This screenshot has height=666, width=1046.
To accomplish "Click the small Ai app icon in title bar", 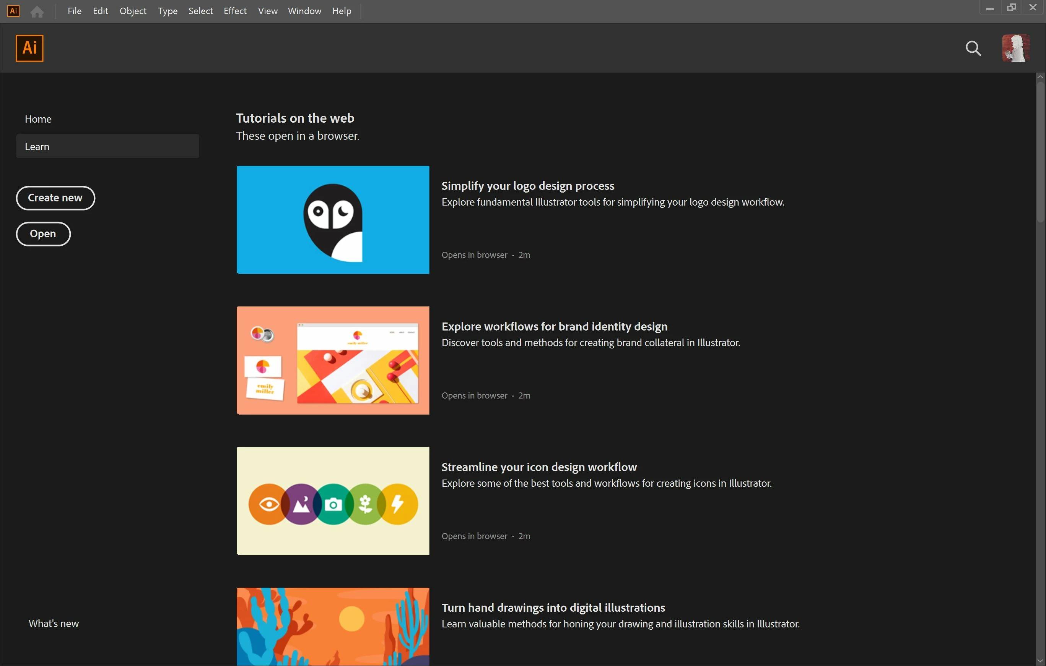I will (13, 11).
